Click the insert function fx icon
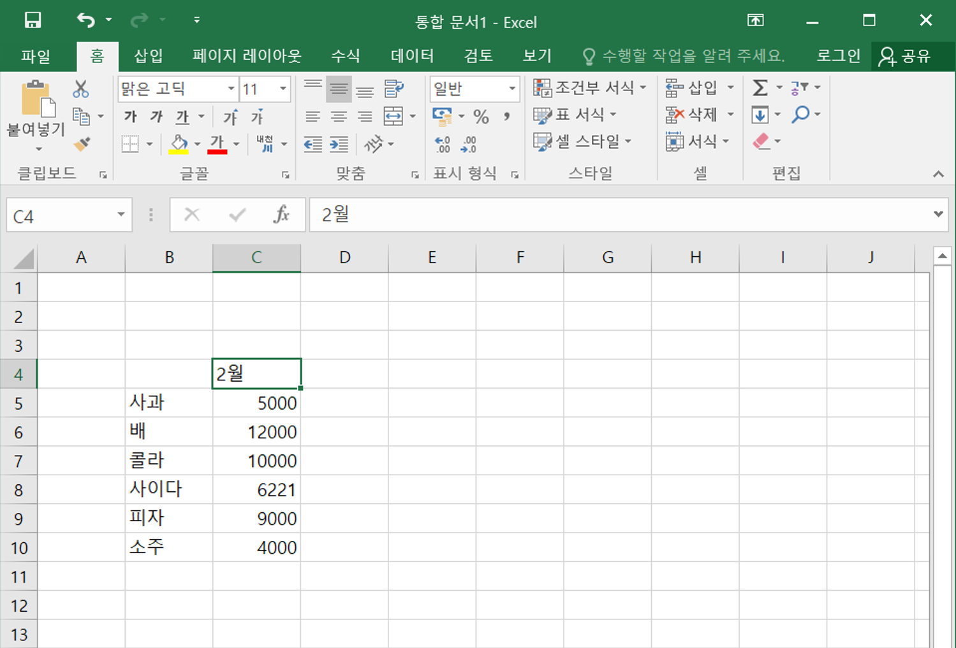The width and height of the screenshot is (956, 648). [x=281, y=215]
